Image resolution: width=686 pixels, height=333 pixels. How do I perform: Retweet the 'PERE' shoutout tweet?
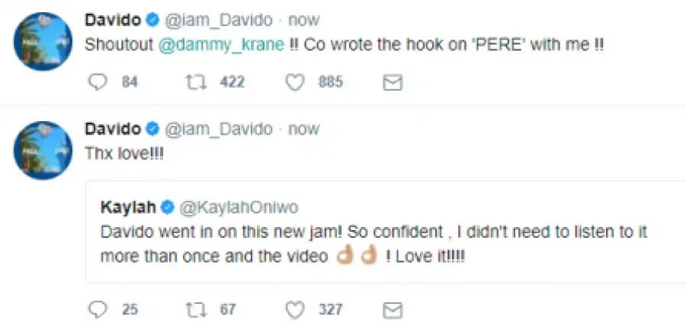[196, 82]
